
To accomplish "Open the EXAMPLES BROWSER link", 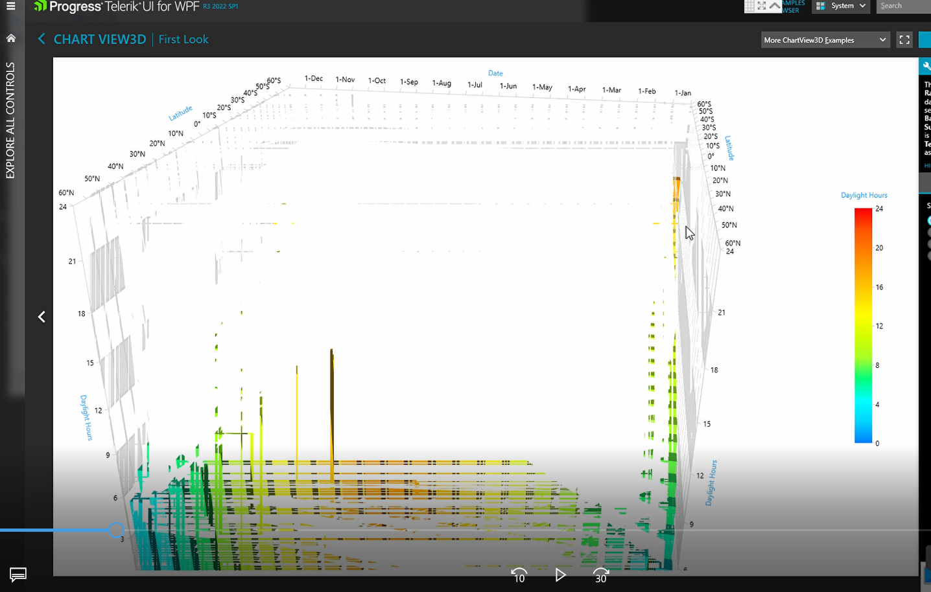I will [792, 6].
